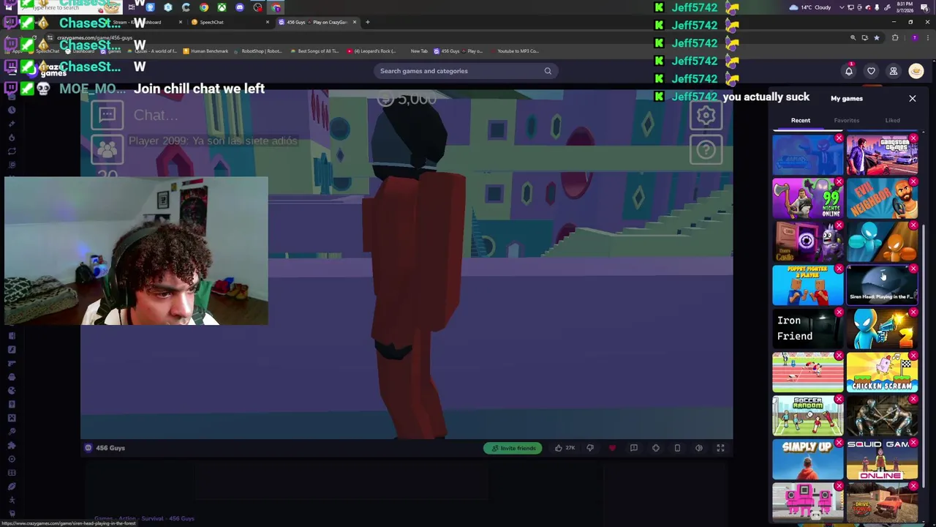Open Soccer Random game thumbnail
This screenshot has height=527, width=936.
point(808,416)
